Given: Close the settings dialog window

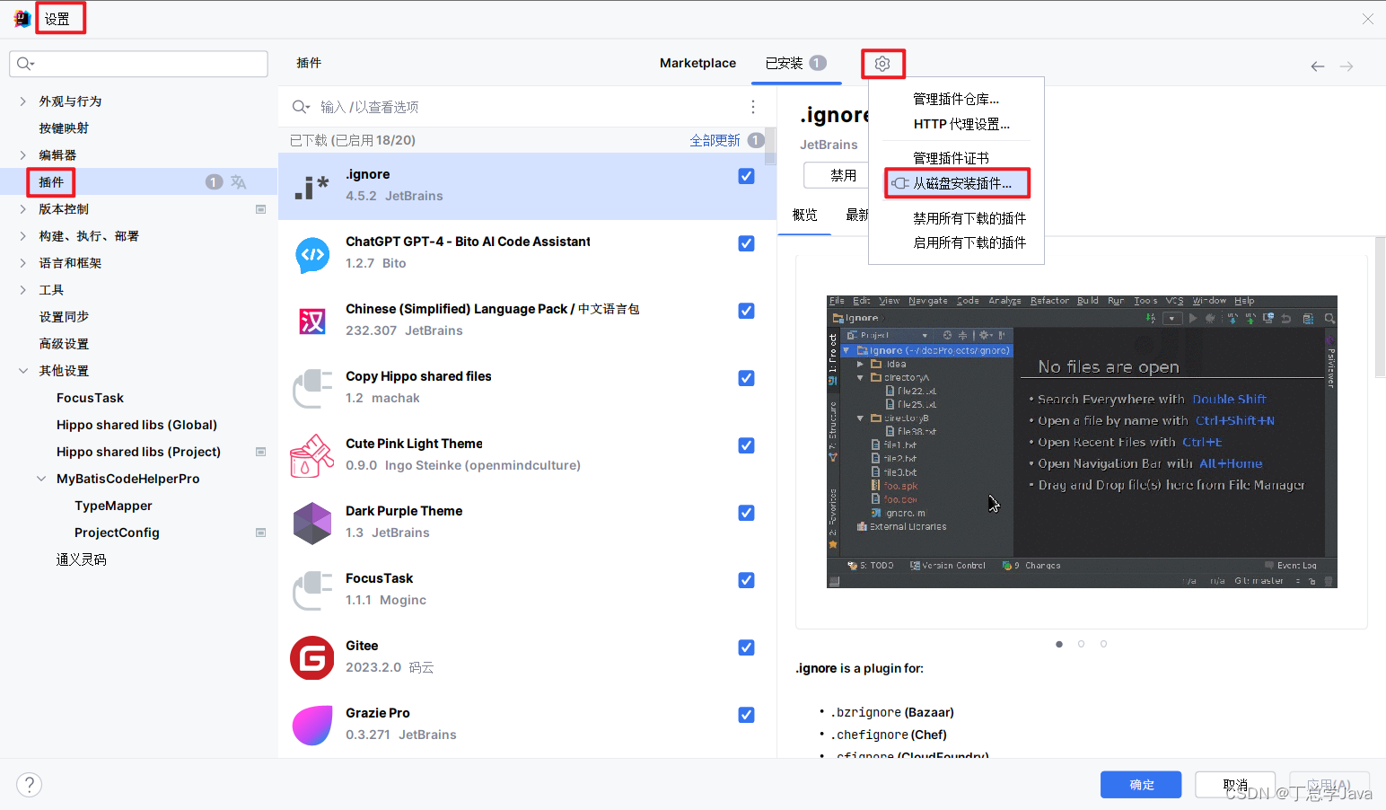Looking at the screenshot, I should click(1367, 19).
